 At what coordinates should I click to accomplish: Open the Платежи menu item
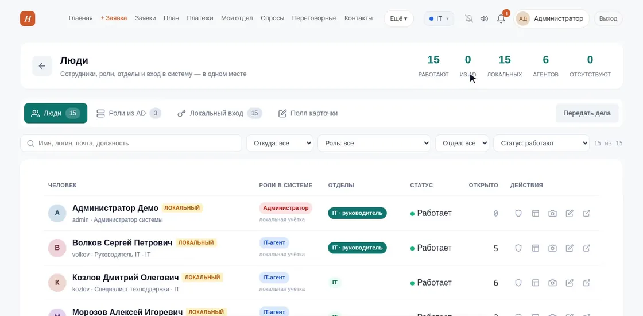click(200, 18)
